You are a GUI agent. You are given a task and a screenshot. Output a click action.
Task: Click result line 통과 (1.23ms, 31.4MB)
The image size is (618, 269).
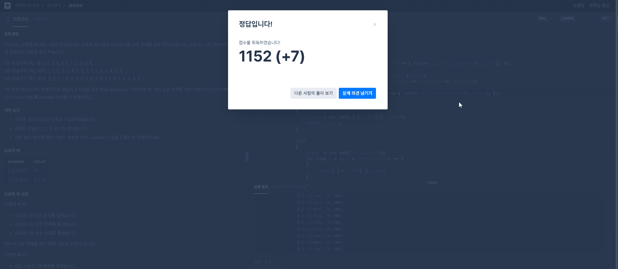(319, 216)
